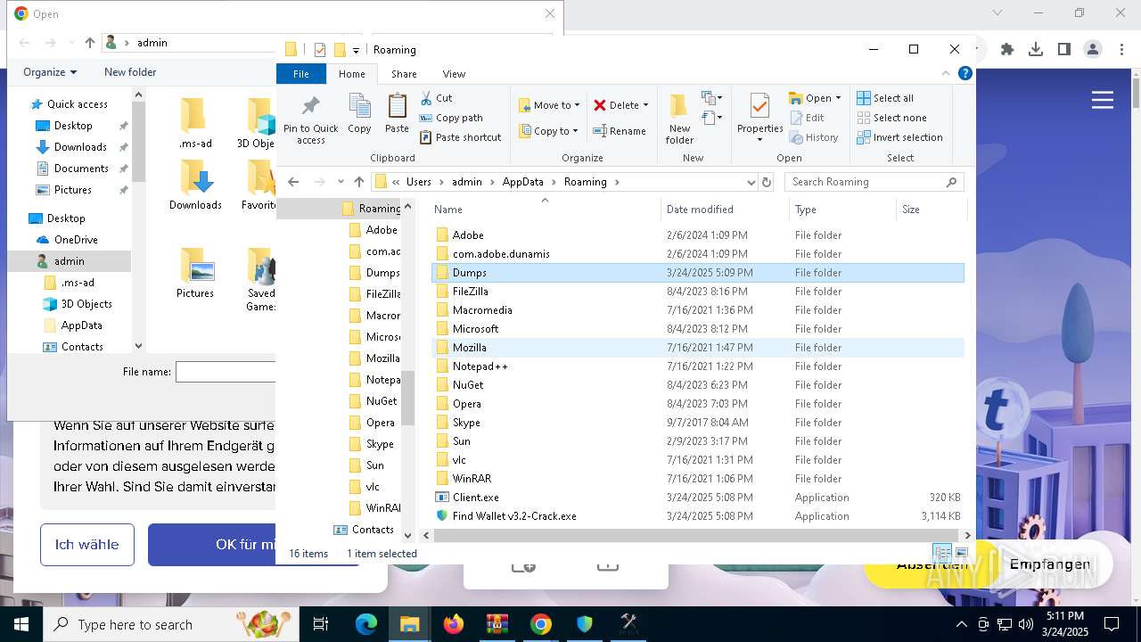Click the Search Roaming field
The width and height of the screenshot is (1141, 642).
pos(874,182)
